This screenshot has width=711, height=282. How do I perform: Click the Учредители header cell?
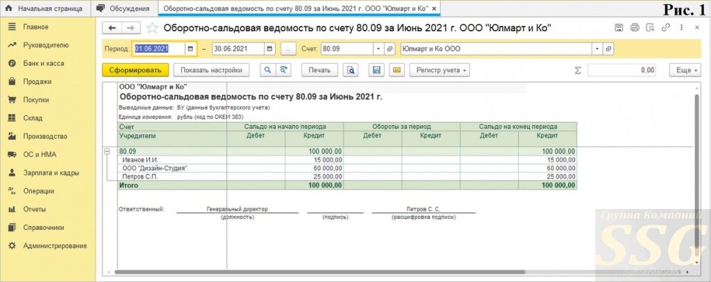click(x=172, y=139)
